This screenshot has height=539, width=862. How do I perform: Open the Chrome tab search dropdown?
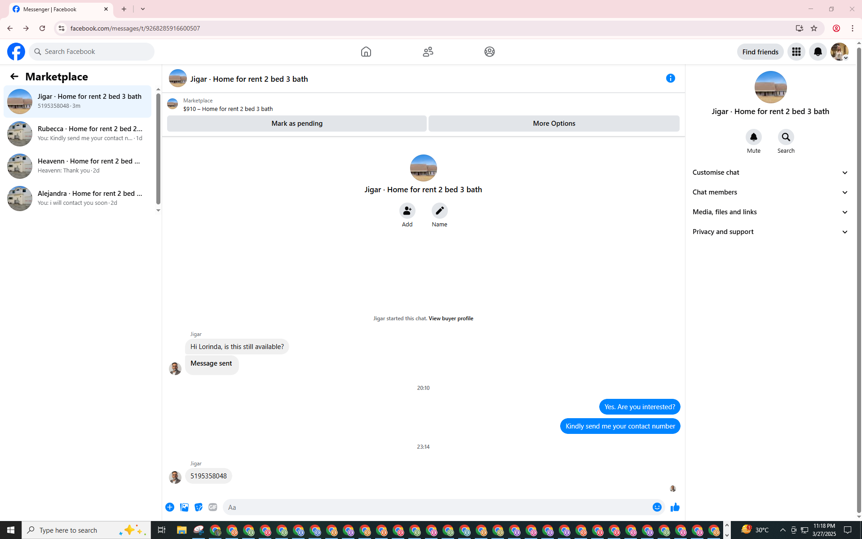pos(143,9)
